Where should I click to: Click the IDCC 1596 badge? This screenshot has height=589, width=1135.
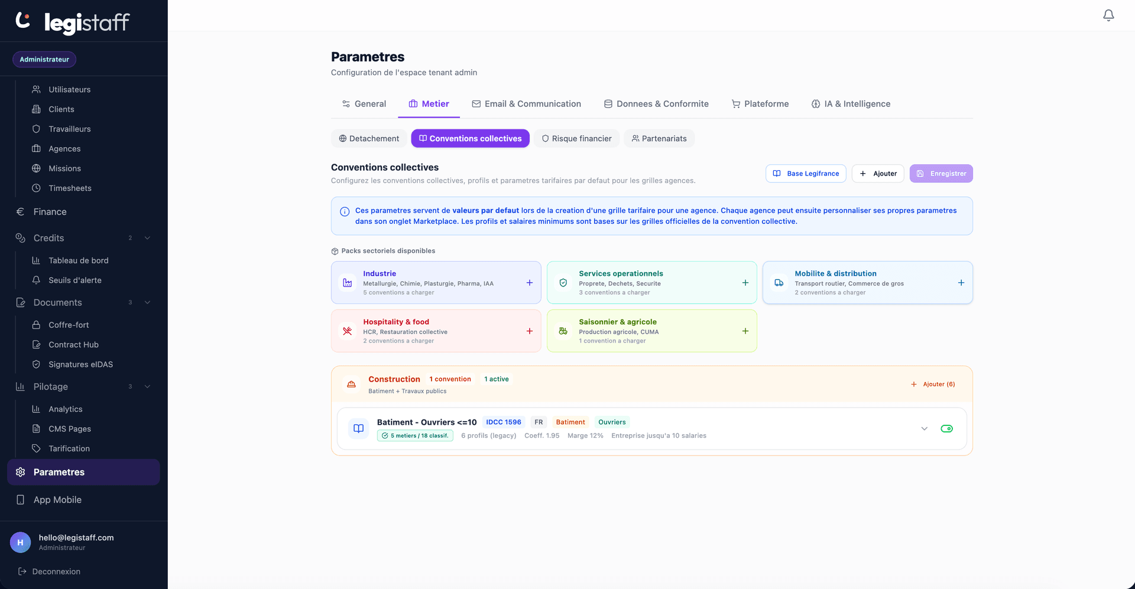pos(504,422)
